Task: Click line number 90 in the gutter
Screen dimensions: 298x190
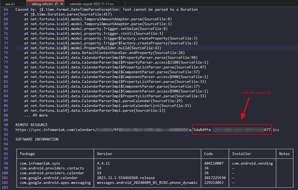Action: click(x=6, y=125)
